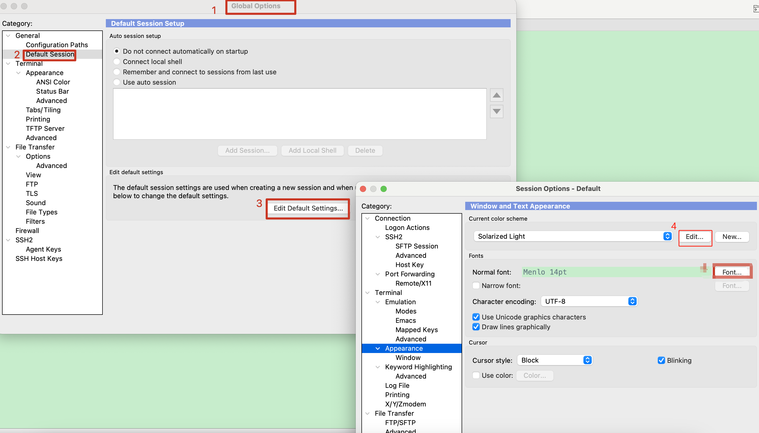Click the green zoom button of Session Options

coord(384,189)
